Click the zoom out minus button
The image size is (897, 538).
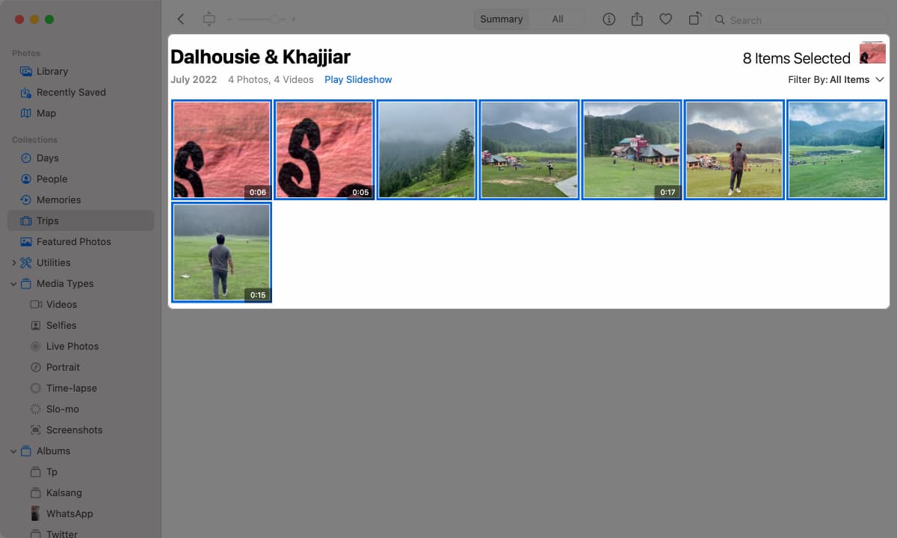pos(229,19)
